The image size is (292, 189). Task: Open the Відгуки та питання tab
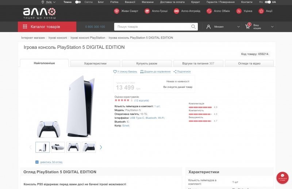(x=198, y=63)
